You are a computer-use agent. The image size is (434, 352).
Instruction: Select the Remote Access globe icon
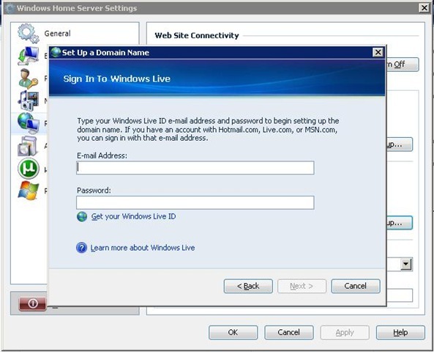point(29,123)
